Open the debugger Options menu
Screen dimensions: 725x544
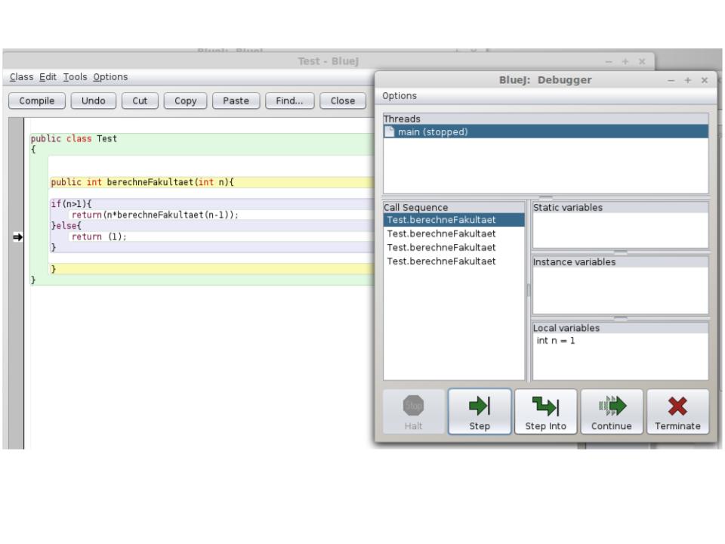pos(399,96)
